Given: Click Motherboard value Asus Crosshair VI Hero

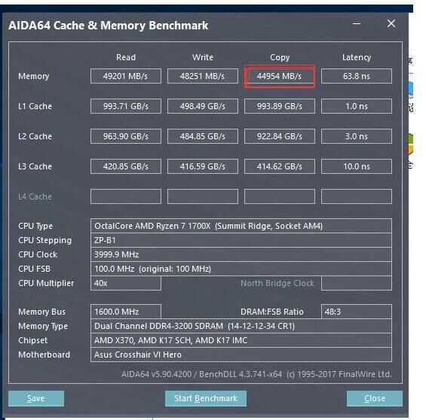Looking at the screenshot, I should point(241,355).
